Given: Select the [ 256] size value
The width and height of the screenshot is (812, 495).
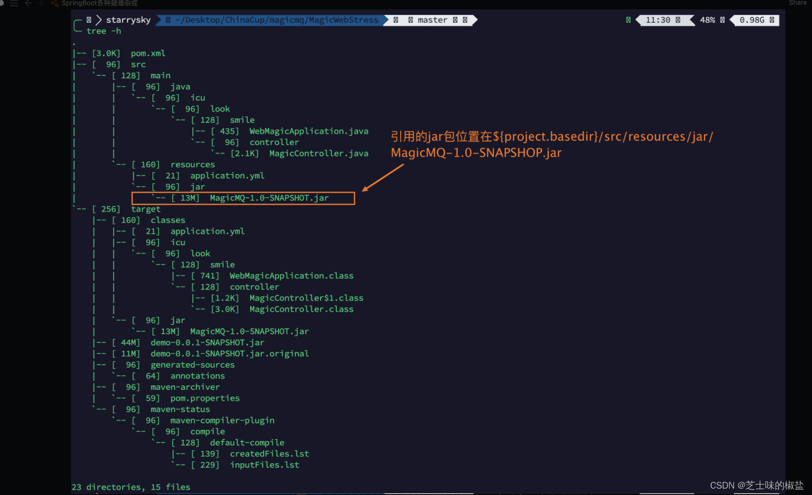Looking at the screenshot, I should 106,209.
